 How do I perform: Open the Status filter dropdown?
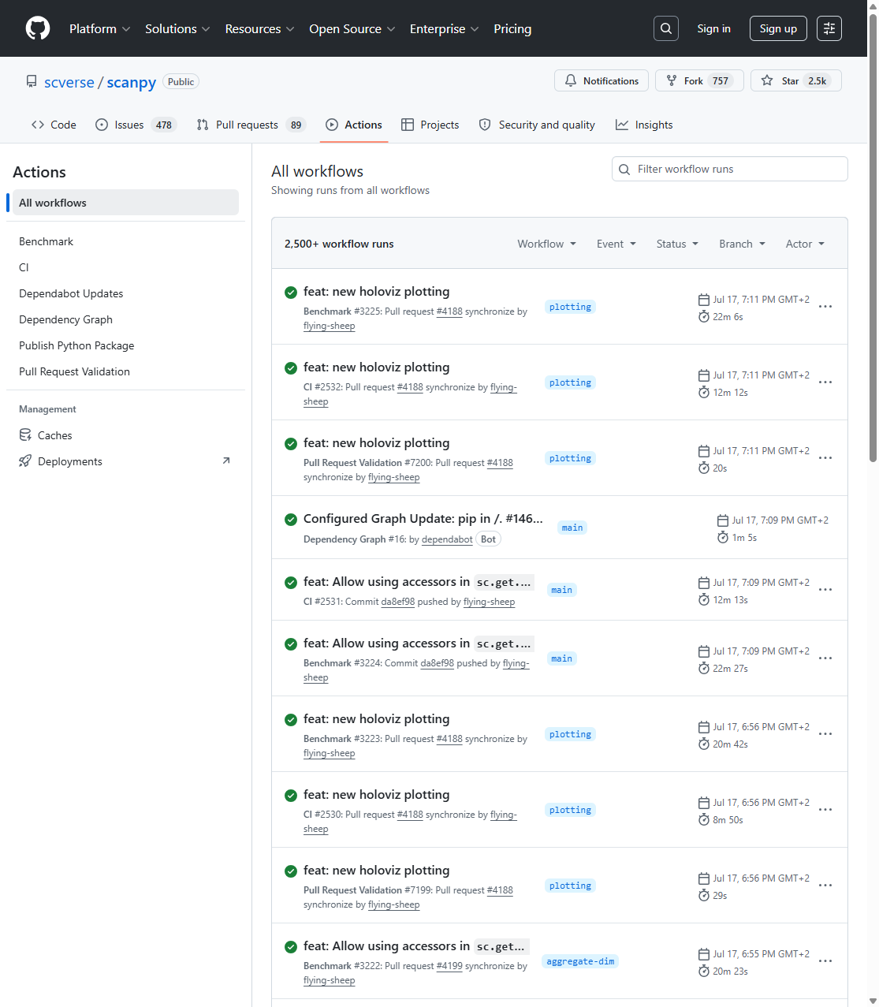(678, 244)
